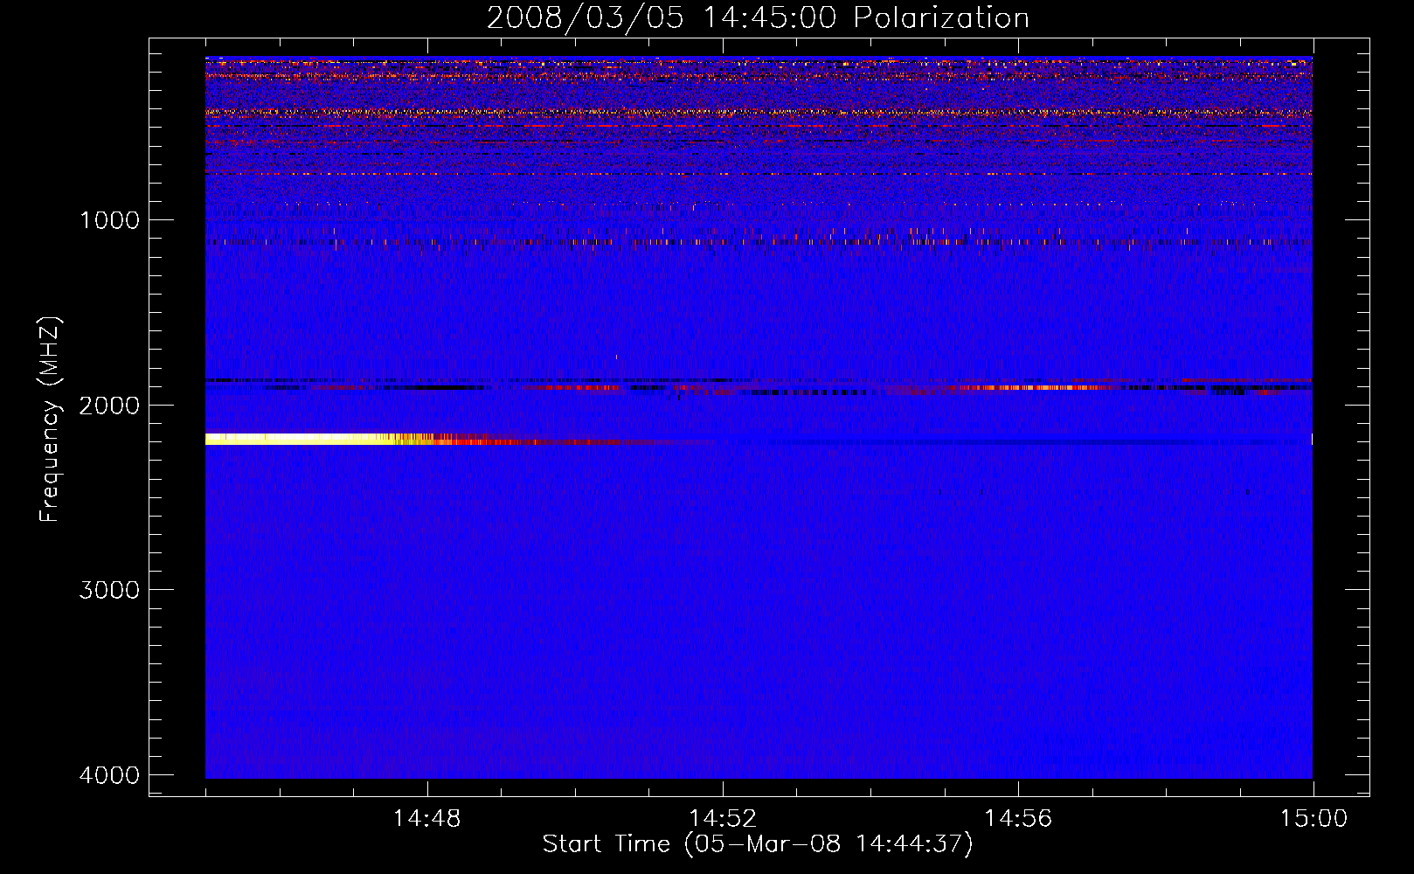Select the 15:00 time tick label
The height and width of the screenshot is (874, 1414).
coord(1313,819)
